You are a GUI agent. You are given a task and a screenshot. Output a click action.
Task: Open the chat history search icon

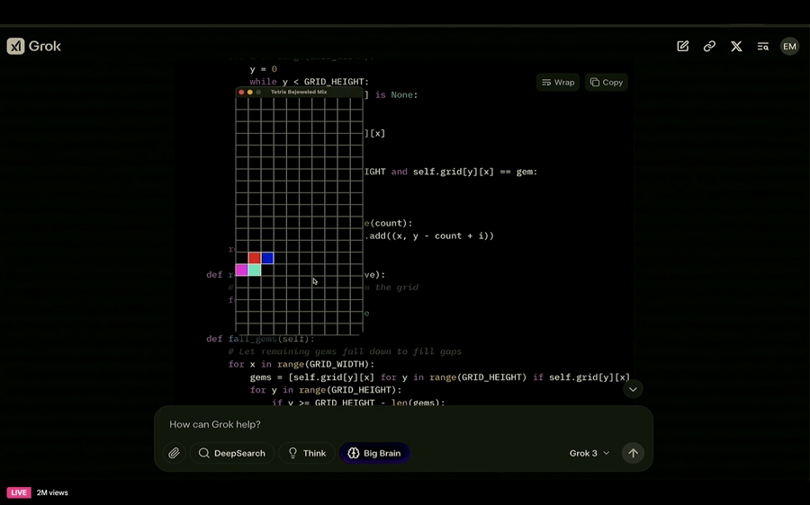762,46
